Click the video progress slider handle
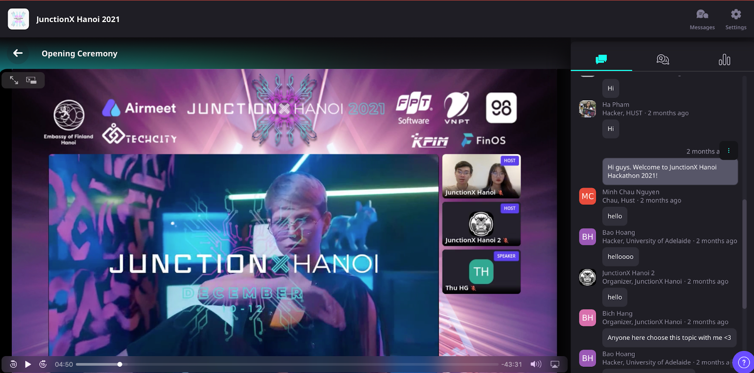The width and height of the screenshot is (754, 373). [120, 364]
